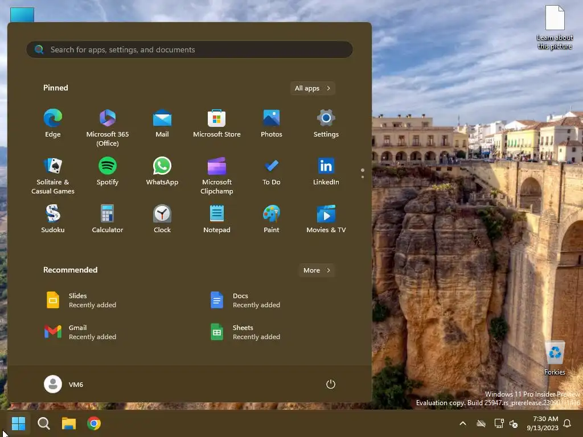Open the Mail app

(x=162, y=123)
